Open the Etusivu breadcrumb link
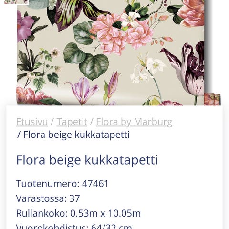 click(x=32, y=122)
